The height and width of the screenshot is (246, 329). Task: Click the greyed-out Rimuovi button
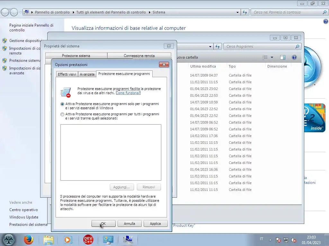click(x=149, y=187)
